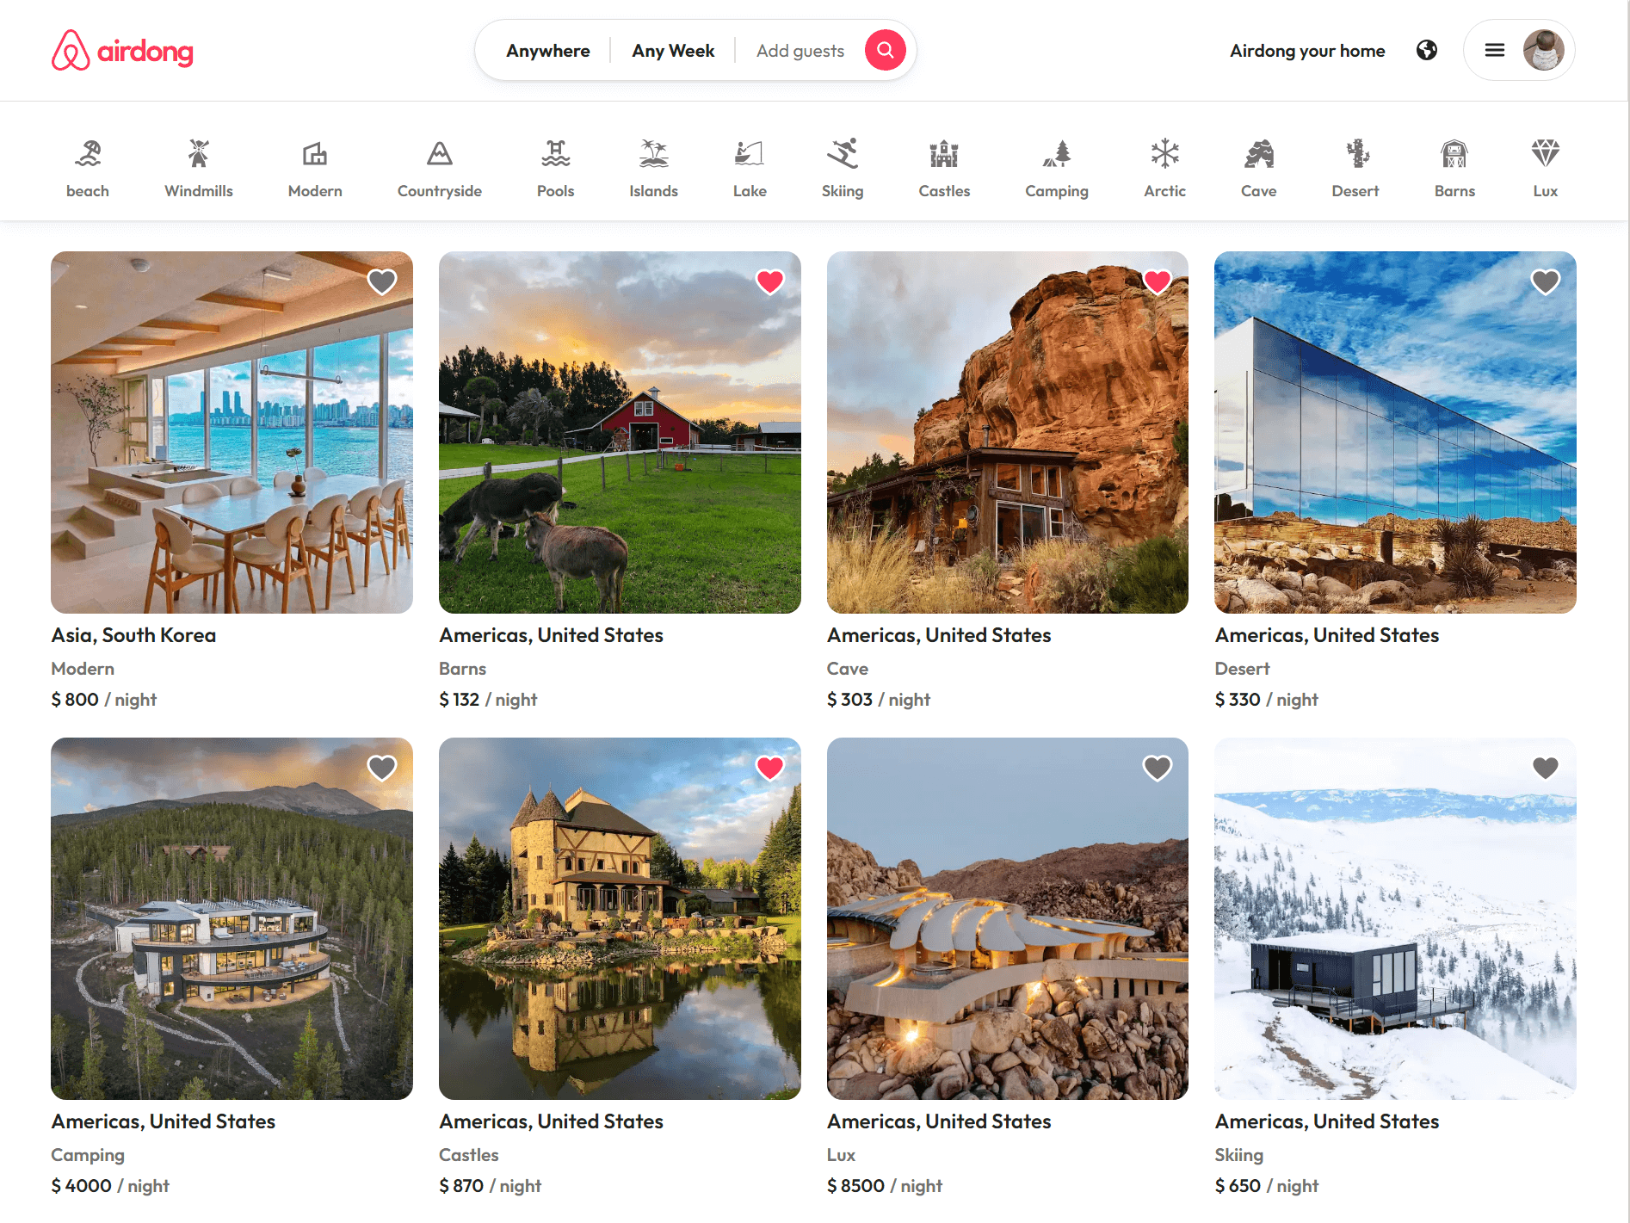
Task: Click Airdong your home link
Action: (1306, 51)
